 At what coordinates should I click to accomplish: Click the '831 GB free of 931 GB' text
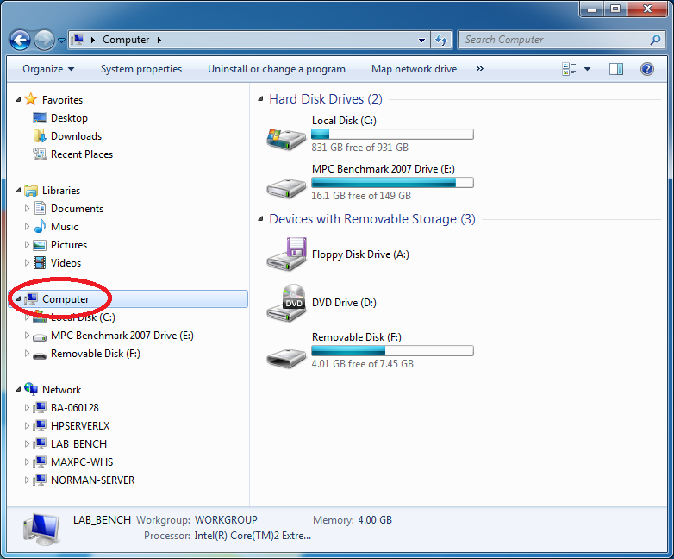coord(359,148)
